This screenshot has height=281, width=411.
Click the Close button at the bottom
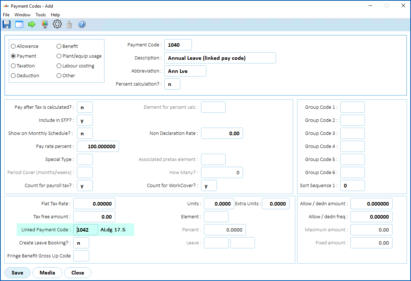(x=78, y=273)
